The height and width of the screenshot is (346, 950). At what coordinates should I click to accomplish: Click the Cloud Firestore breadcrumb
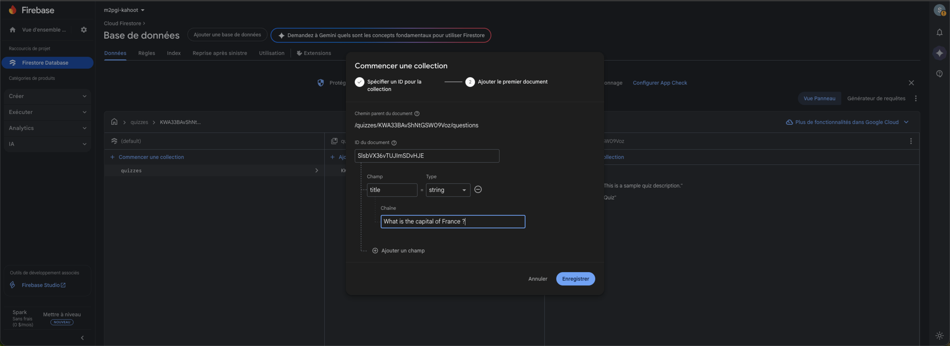pyautogui.click(x=122, y=24)
